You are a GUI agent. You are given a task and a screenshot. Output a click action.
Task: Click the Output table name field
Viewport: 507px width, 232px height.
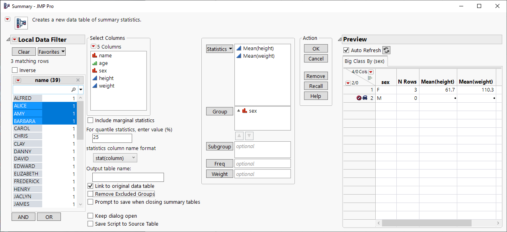point(128,177)
